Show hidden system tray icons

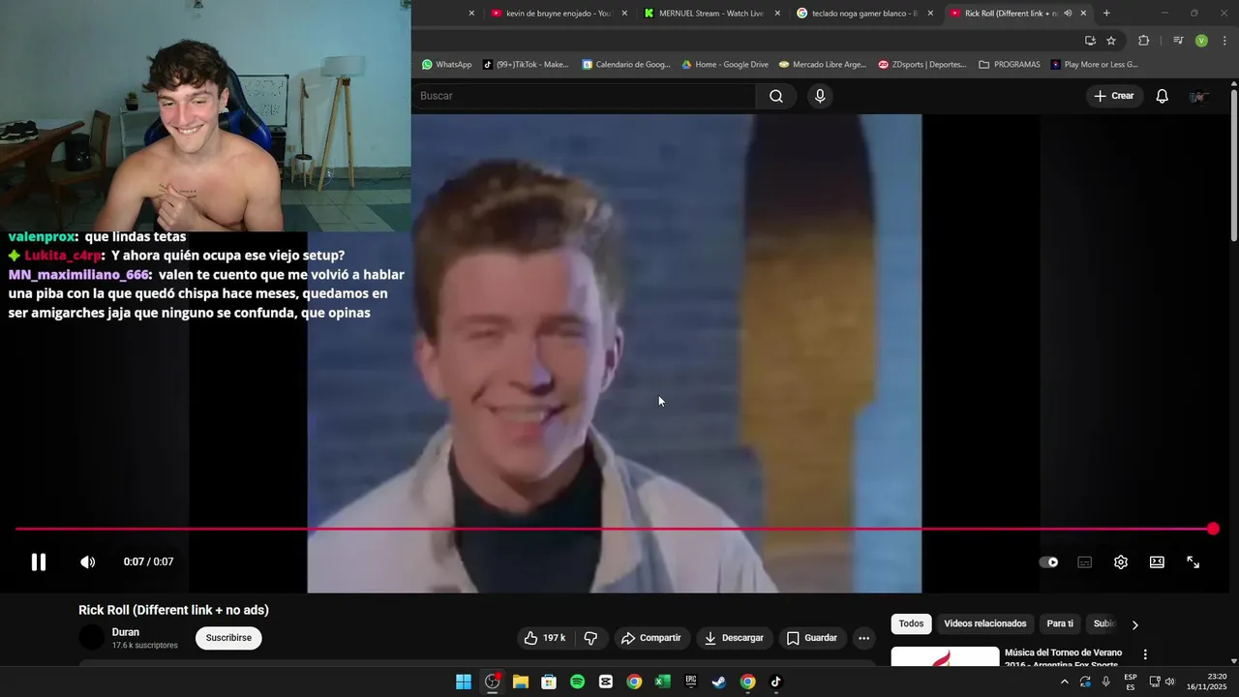point(1065,682)
